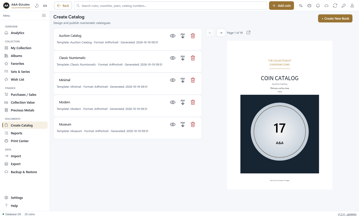
Task: Preview the Classic Numismatic catalog
Action: point(173,58)
